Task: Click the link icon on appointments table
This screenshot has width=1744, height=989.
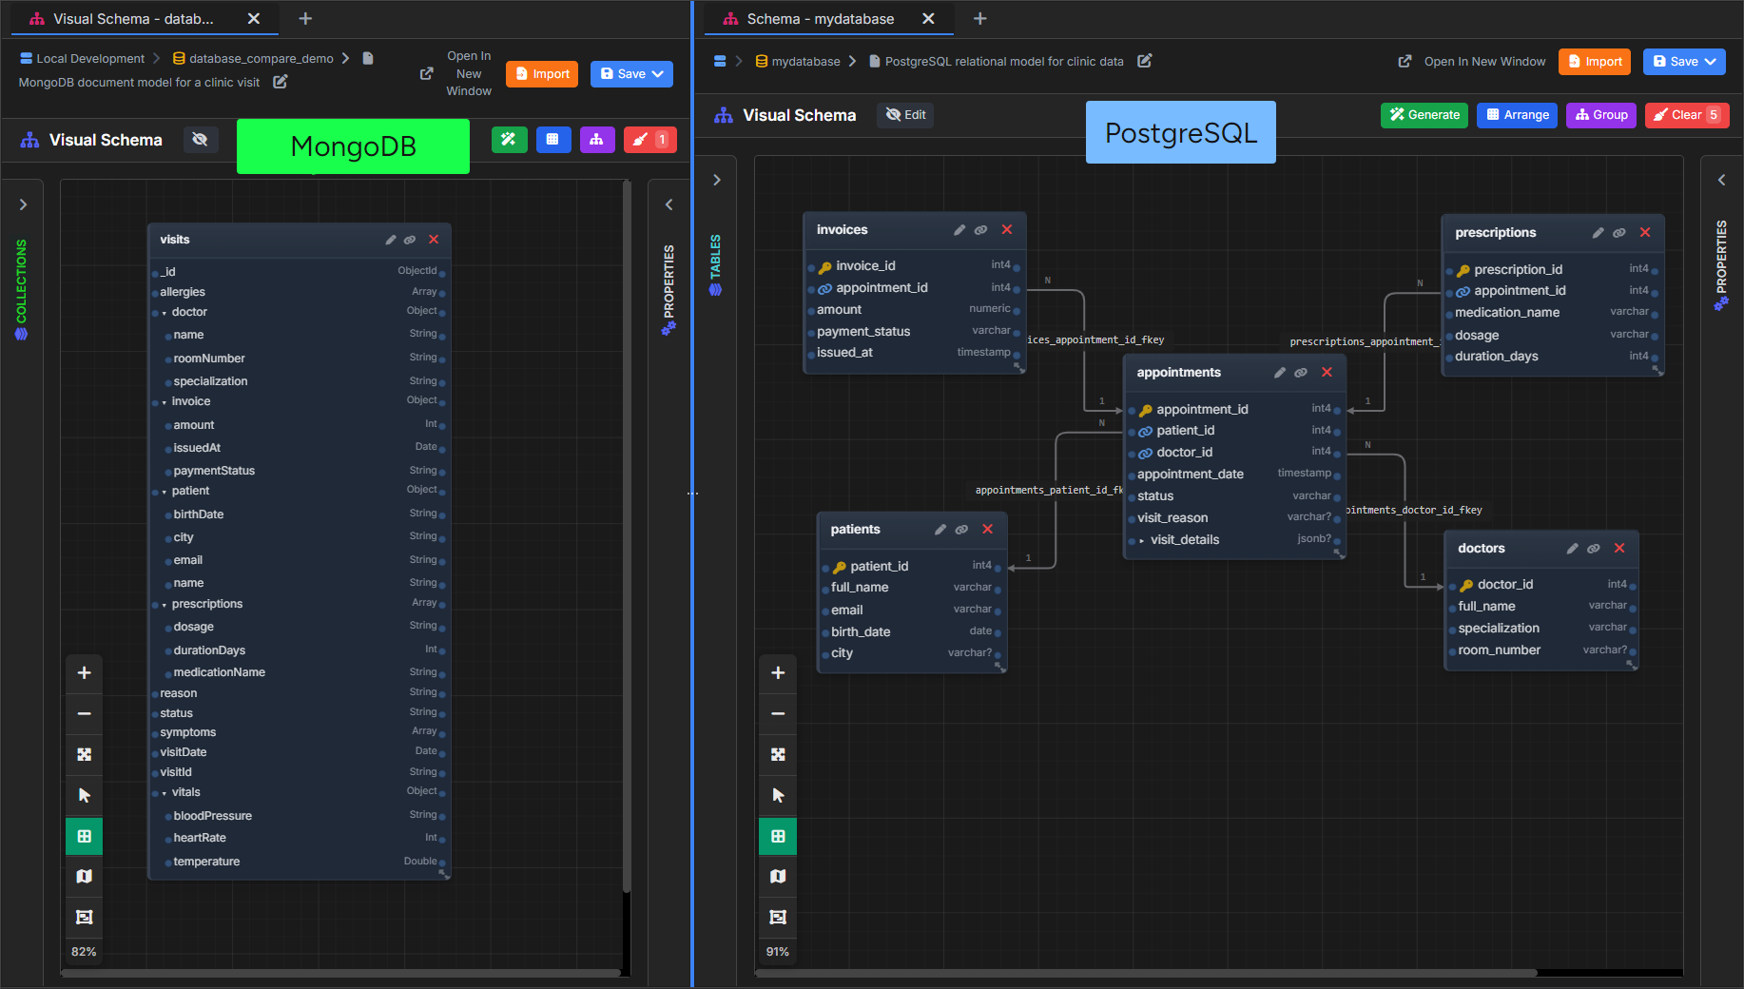Action: pos(1301,373)
